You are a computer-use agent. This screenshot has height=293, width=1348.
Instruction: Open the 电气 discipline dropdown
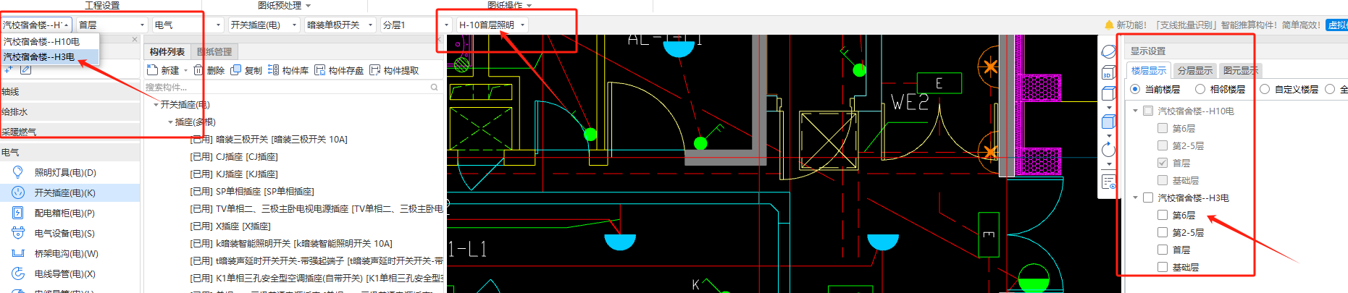click(188, 25)
